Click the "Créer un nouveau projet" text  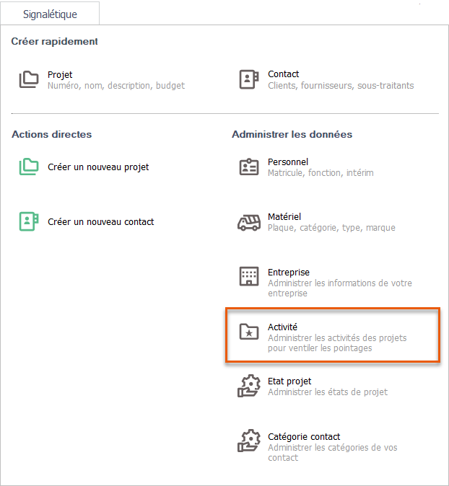pos(98,167)
